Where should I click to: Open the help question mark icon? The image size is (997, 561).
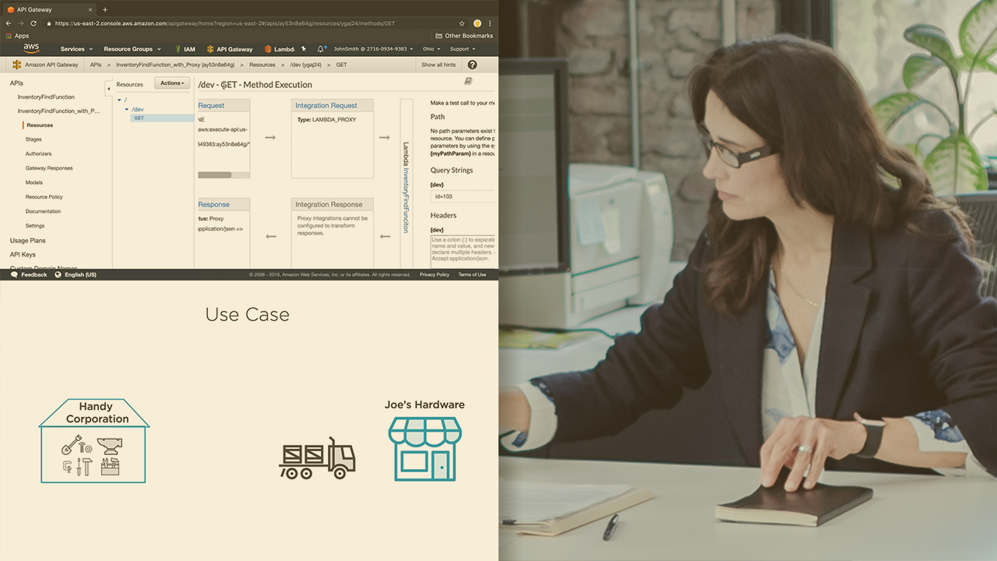coord(472,65)
